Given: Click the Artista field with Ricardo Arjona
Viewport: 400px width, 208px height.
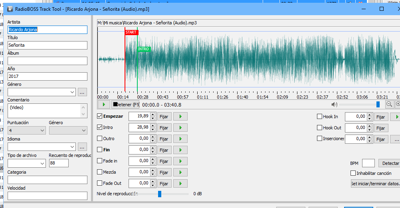Looking at the screenshot, I should [x=48, y=30].
